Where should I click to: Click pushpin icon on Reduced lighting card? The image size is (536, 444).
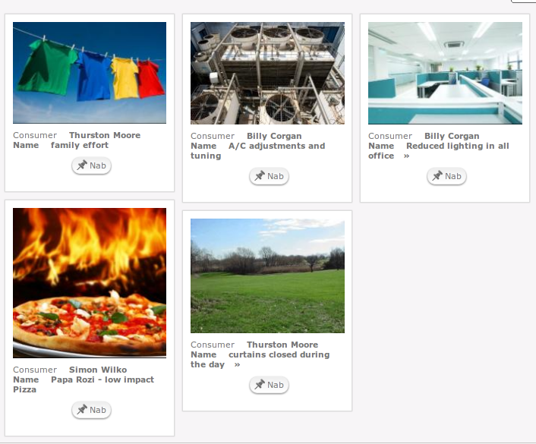click(x=437, y=176)
